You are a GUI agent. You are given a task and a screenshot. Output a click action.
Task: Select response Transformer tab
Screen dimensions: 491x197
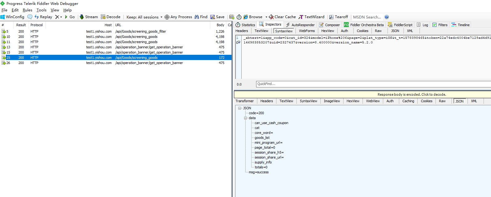tap(245, 101)
